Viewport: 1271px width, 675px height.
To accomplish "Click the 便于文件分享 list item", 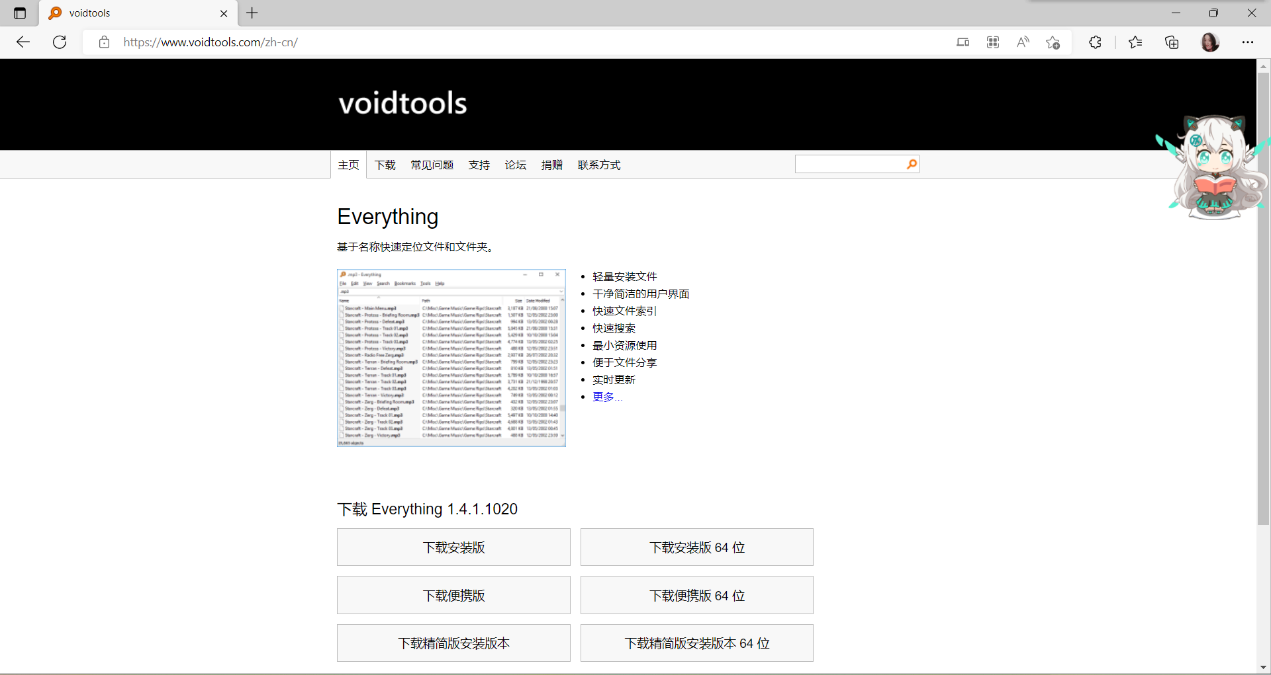I will coord(625,362).
